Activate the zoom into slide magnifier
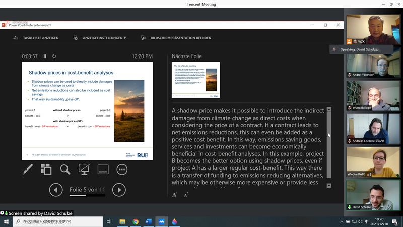Image resolution: width=403 pixels, height=227 pixels. (65, 169)
